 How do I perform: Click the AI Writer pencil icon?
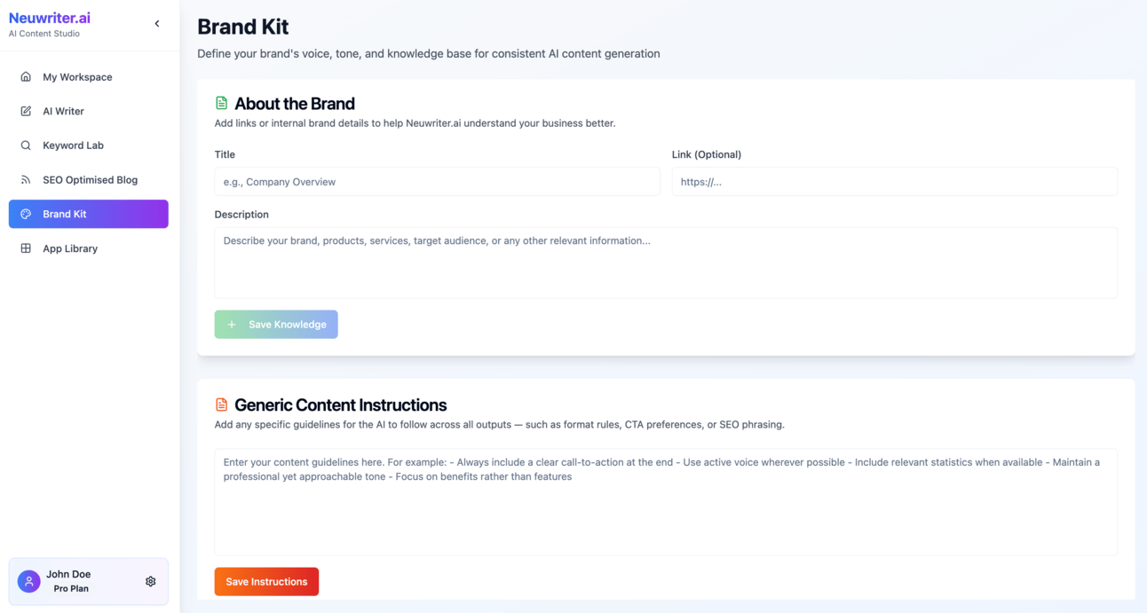coord(26,111)
